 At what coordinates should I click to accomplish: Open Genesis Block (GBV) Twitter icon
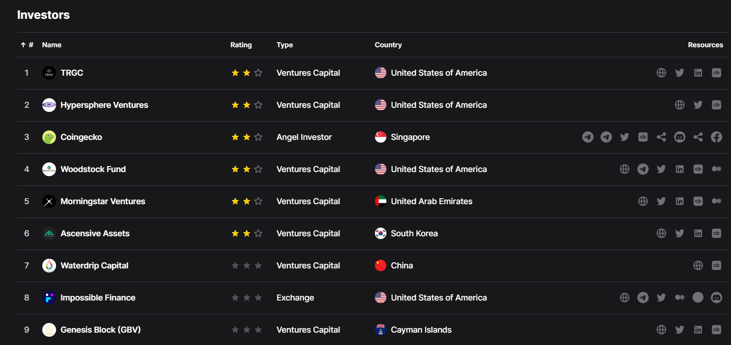pyautogui.click(x=680, y=330)
